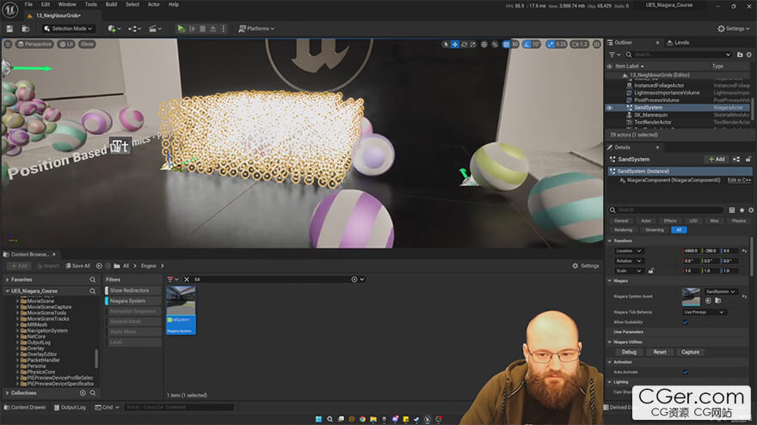
Task: Save the current level with the toolbar disk icon
Action: (x=9, y=29)
